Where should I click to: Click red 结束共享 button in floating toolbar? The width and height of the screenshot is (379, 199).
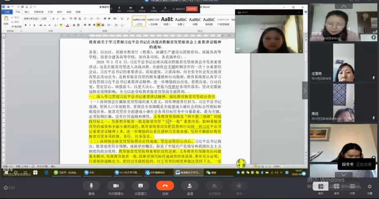point(192,9)
